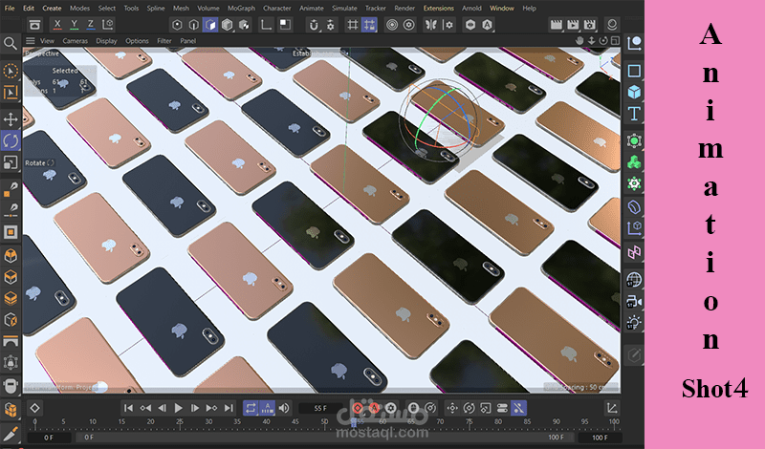Viewport: 765px width, 449px height.
Task: Open the Spline menu
Action: tap(156, 9)
